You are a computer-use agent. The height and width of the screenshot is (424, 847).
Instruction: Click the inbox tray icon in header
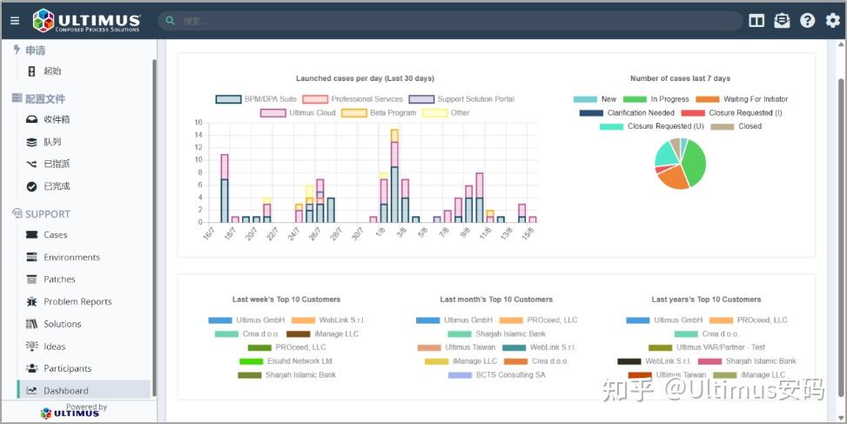[x=782, y=21]
